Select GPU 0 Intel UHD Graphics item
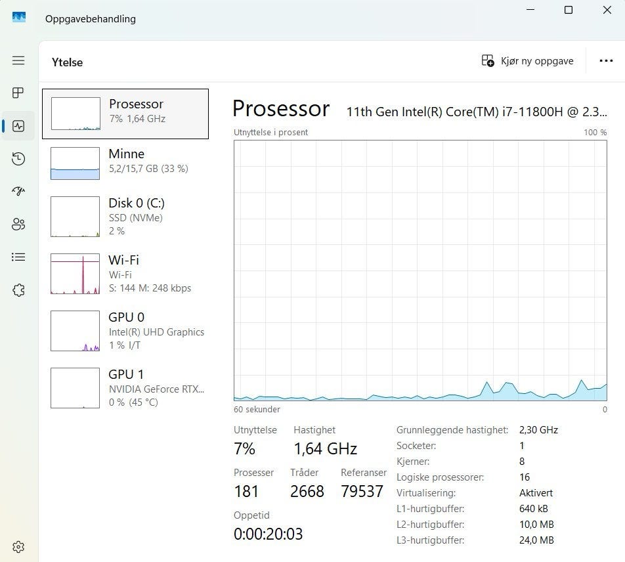 coord(125,331)
